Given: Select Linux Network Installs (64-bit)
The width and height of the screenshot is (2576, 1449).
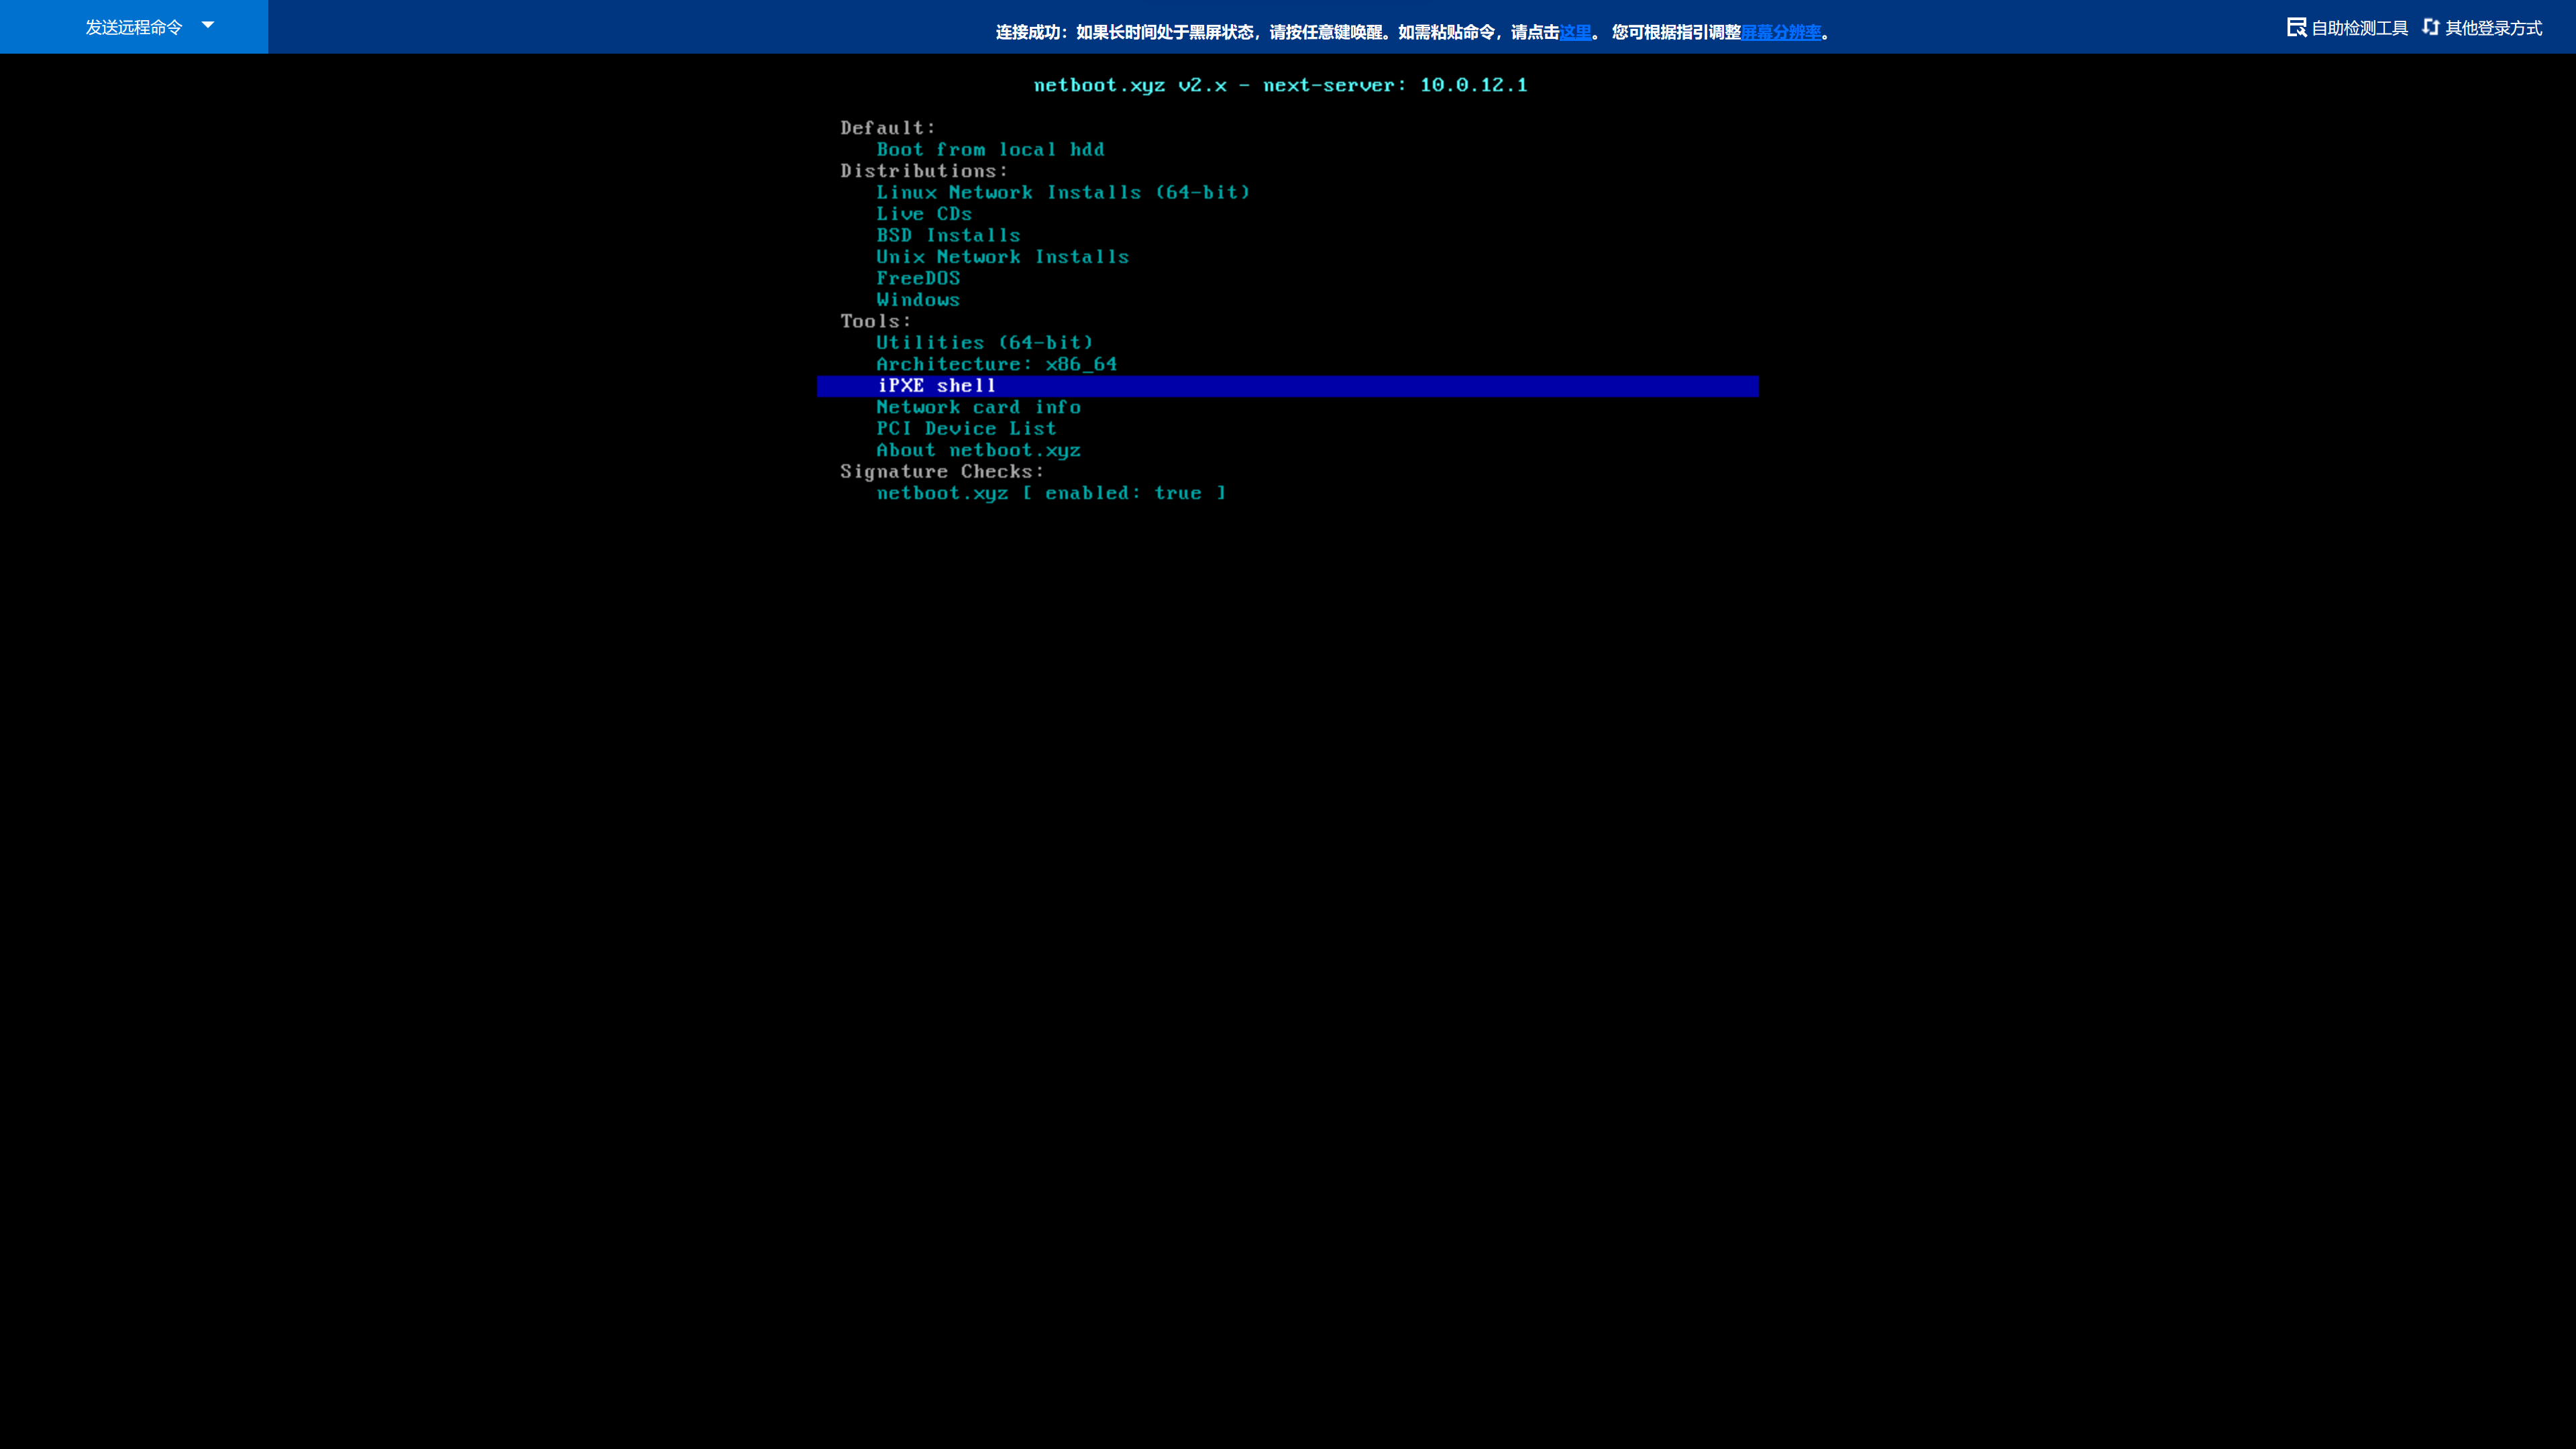Looking at the screenshot, I should [x=1063, y=192].
